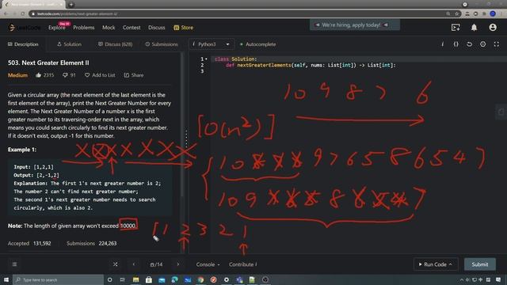Bookmark this page with the star icon
The width and height of the screenshot is (507, 285).
pos(456,14)
